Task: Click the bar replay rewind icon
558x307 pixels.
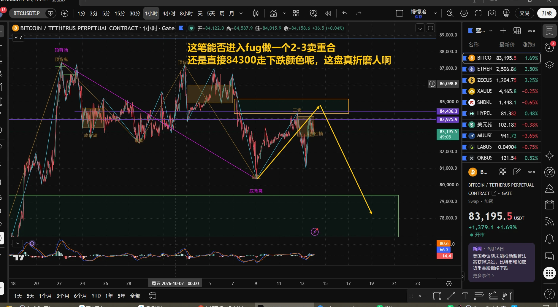Action: click(x=328, y=13)
